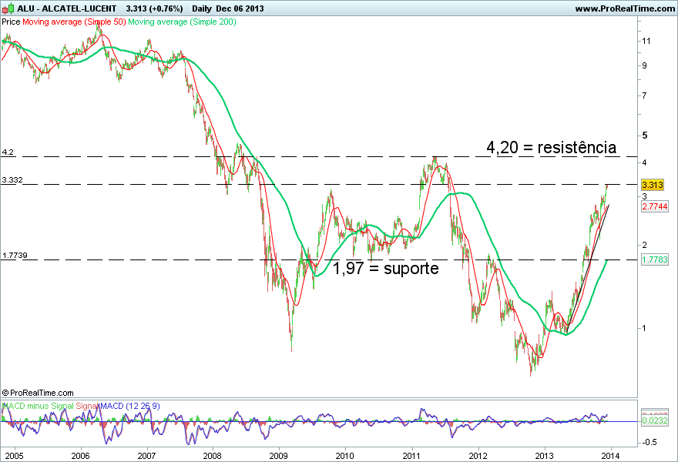The height and width of the screenshot is (462, 678).
Task: Click the 2013 year label on time axis
Action: coord(545,456)
